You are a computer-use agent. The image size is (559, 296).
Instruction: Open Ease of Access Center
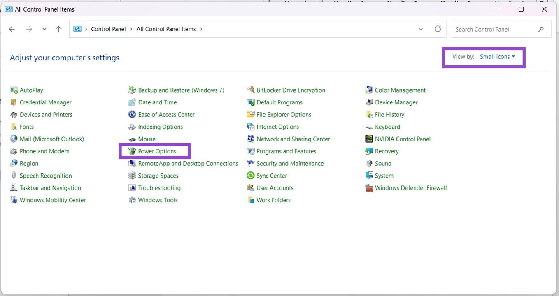[166, 114]
